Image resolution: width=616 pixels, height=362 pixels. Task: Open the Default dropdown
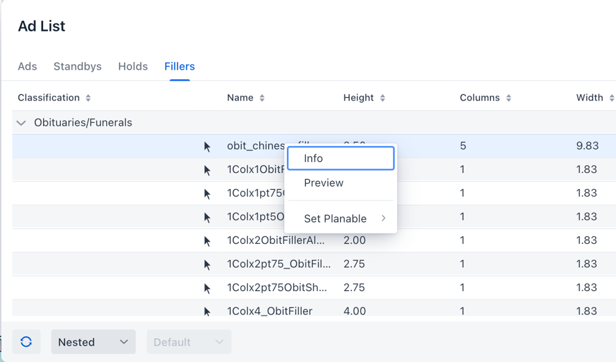pyautogui.click(x=188, y=342)
